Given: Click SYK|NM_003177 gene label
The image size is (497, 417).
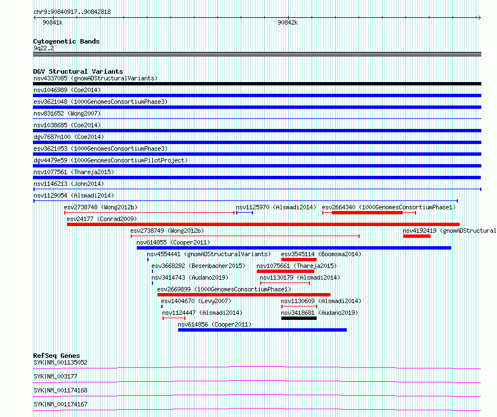Looking at the screenshot, I should 55,376.
